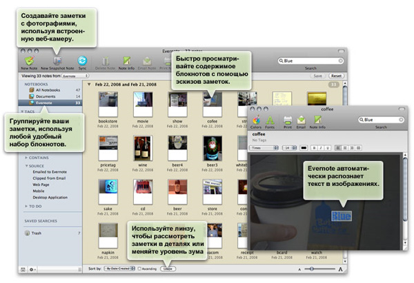
Task: Open the sake note thumbnail
Action: (108, 192)
